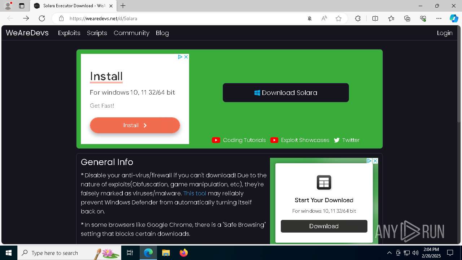Open the Community menu item

pyautogui.click(x=131, y=33)
